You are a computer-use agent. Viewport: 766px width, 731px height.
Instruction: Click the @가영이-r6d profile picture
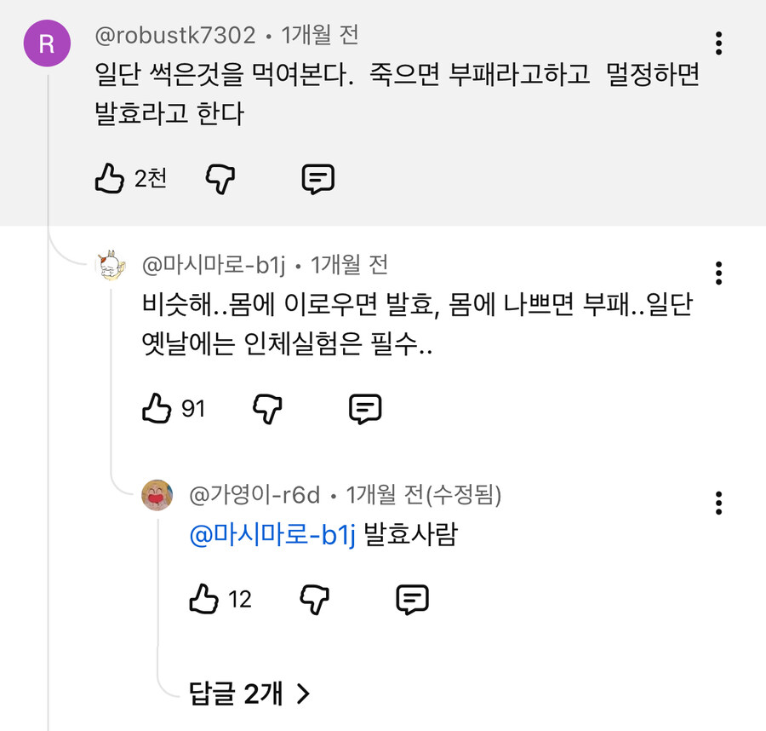pyautogui.click(x=157, y=495)
